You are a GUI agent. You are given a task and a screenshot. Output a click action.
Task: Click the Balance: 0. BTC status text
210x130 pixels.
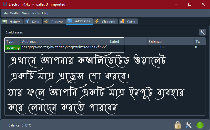point(20,125)
